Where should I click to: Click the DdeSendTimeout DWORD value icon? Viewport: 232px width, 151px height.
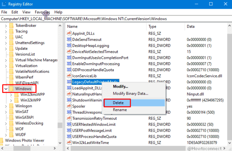click(x=69, y=39)
